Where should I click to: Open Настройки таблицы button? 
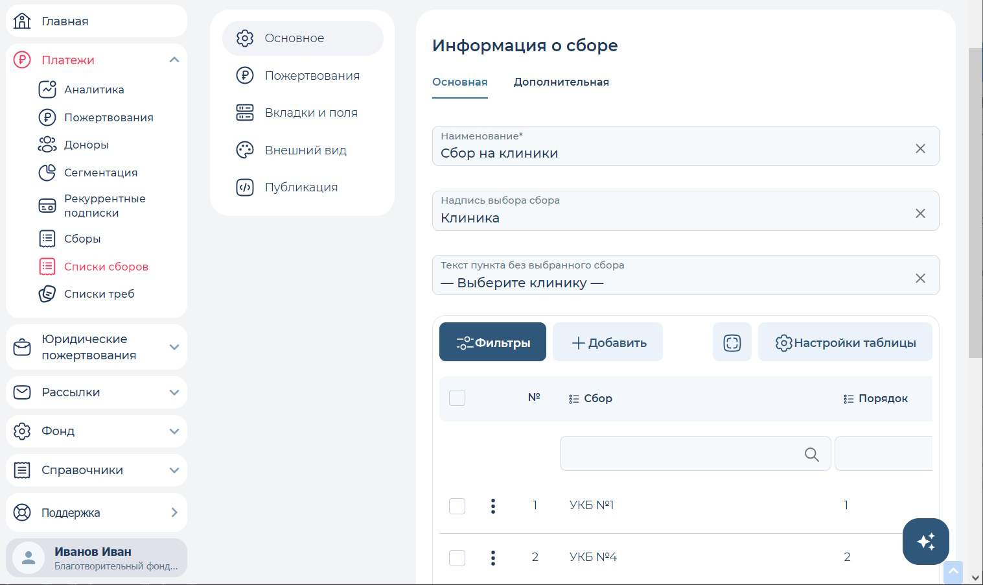click(x=845, y=342)
